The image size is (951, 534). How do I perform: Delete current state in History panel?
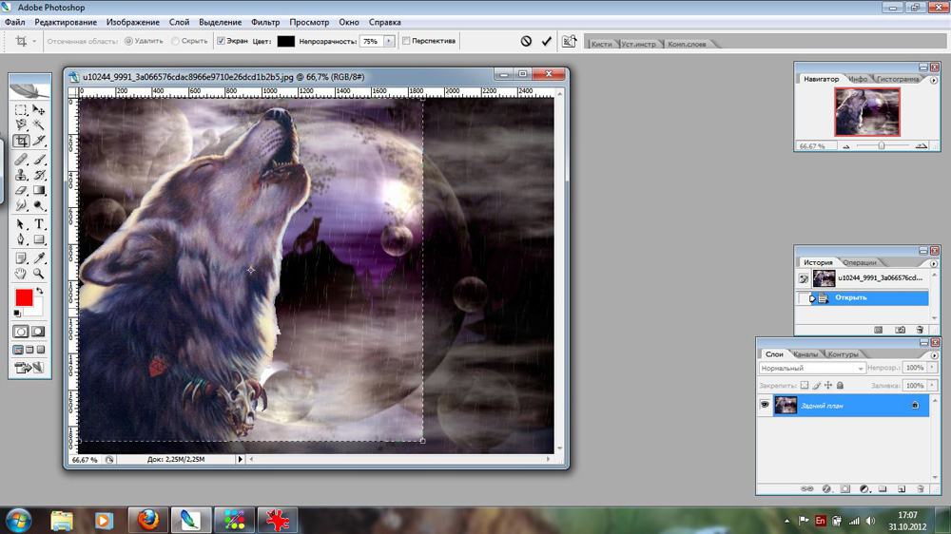(920, 330)
